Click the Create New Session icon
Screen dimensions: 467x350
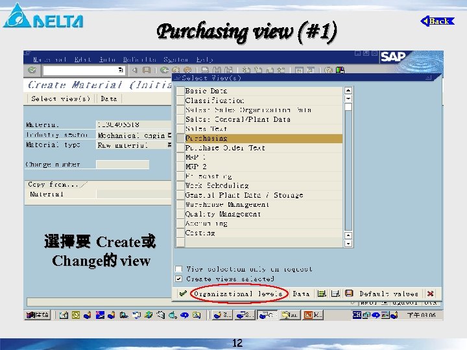[299, 70]
